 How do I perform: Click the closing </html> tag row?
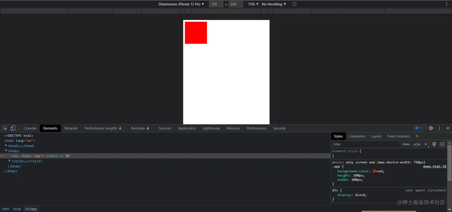coord(11,171)
